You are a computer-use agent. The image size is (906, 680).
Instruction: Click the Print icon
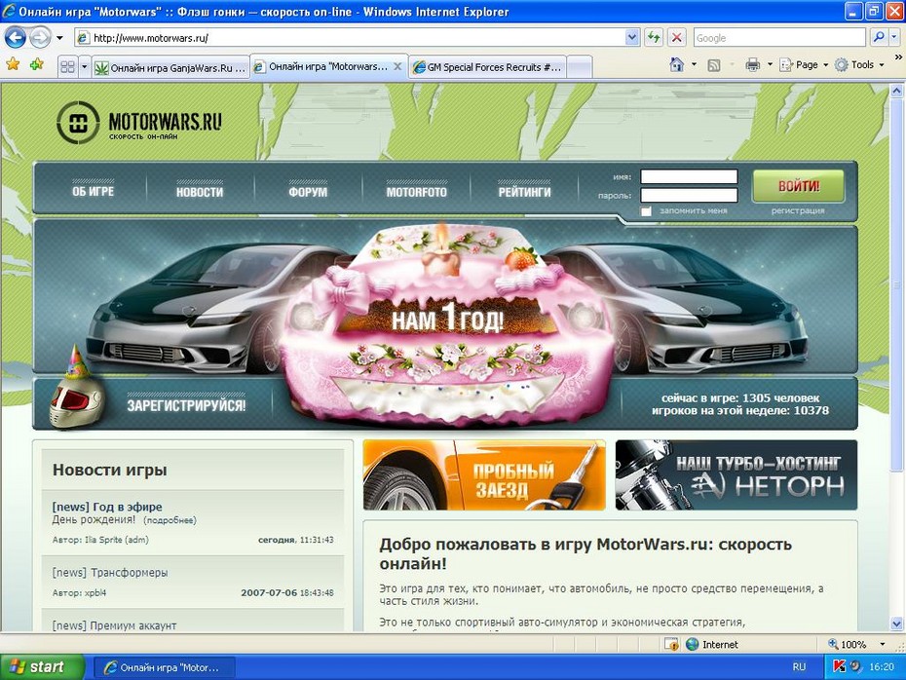(752, 64)
